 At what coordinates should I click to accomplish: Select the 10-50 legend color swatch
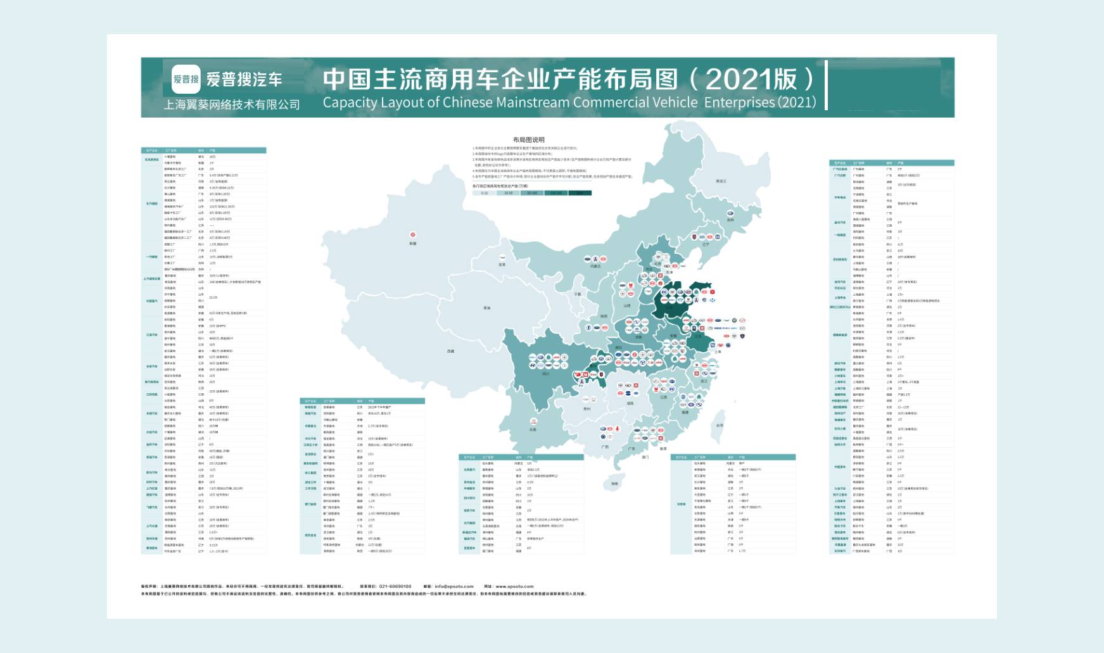tap(508, 193)
